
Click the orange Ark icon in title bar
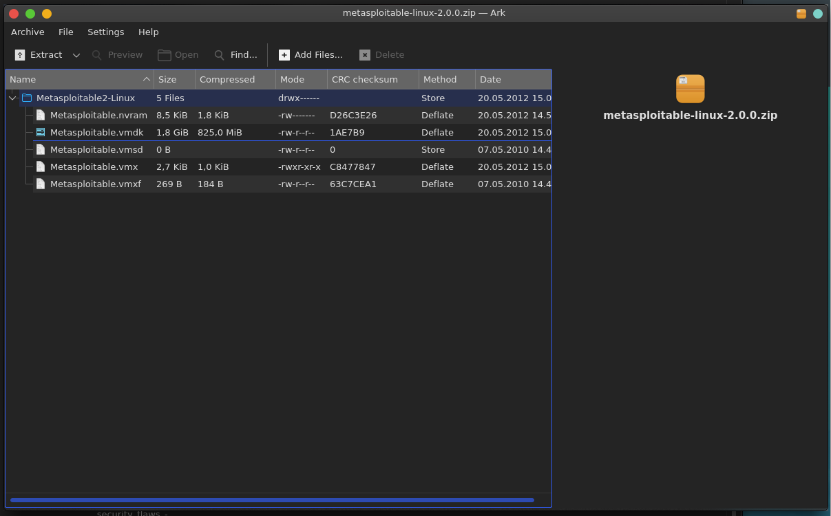coord(801,13)
